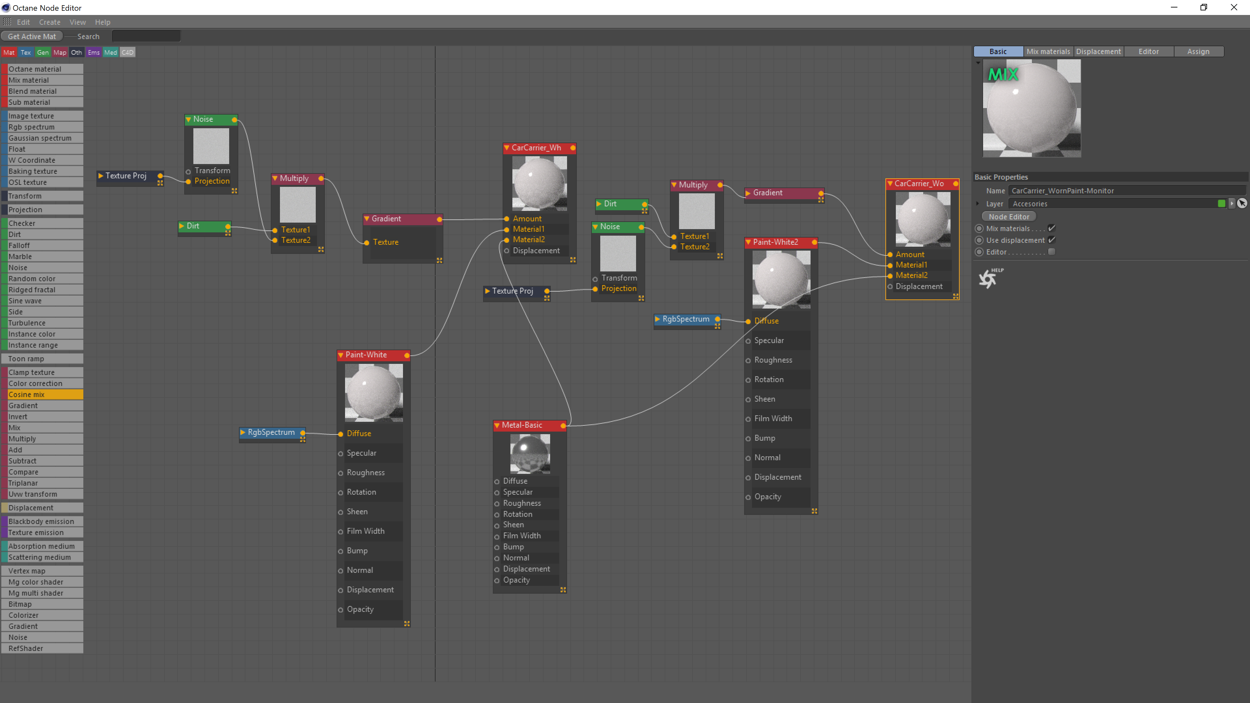Click the green Accesories layer color swatch

pyautogui.click(x=1221, y=204)
